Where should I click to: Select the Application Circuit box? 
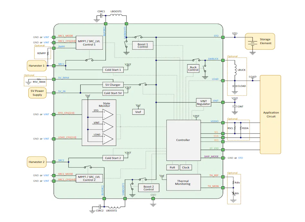[270, 114]
